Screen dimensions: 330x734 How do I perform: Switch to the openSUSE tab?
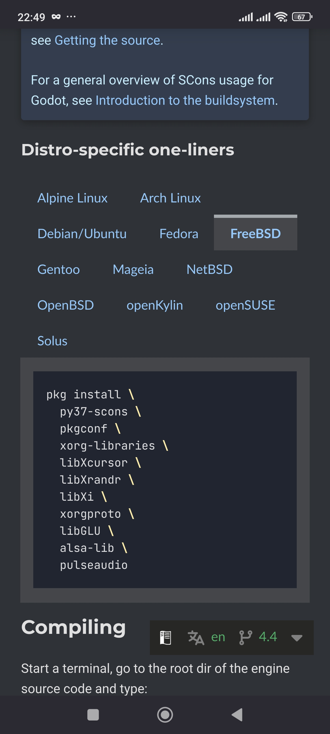(x=245, y=305)
